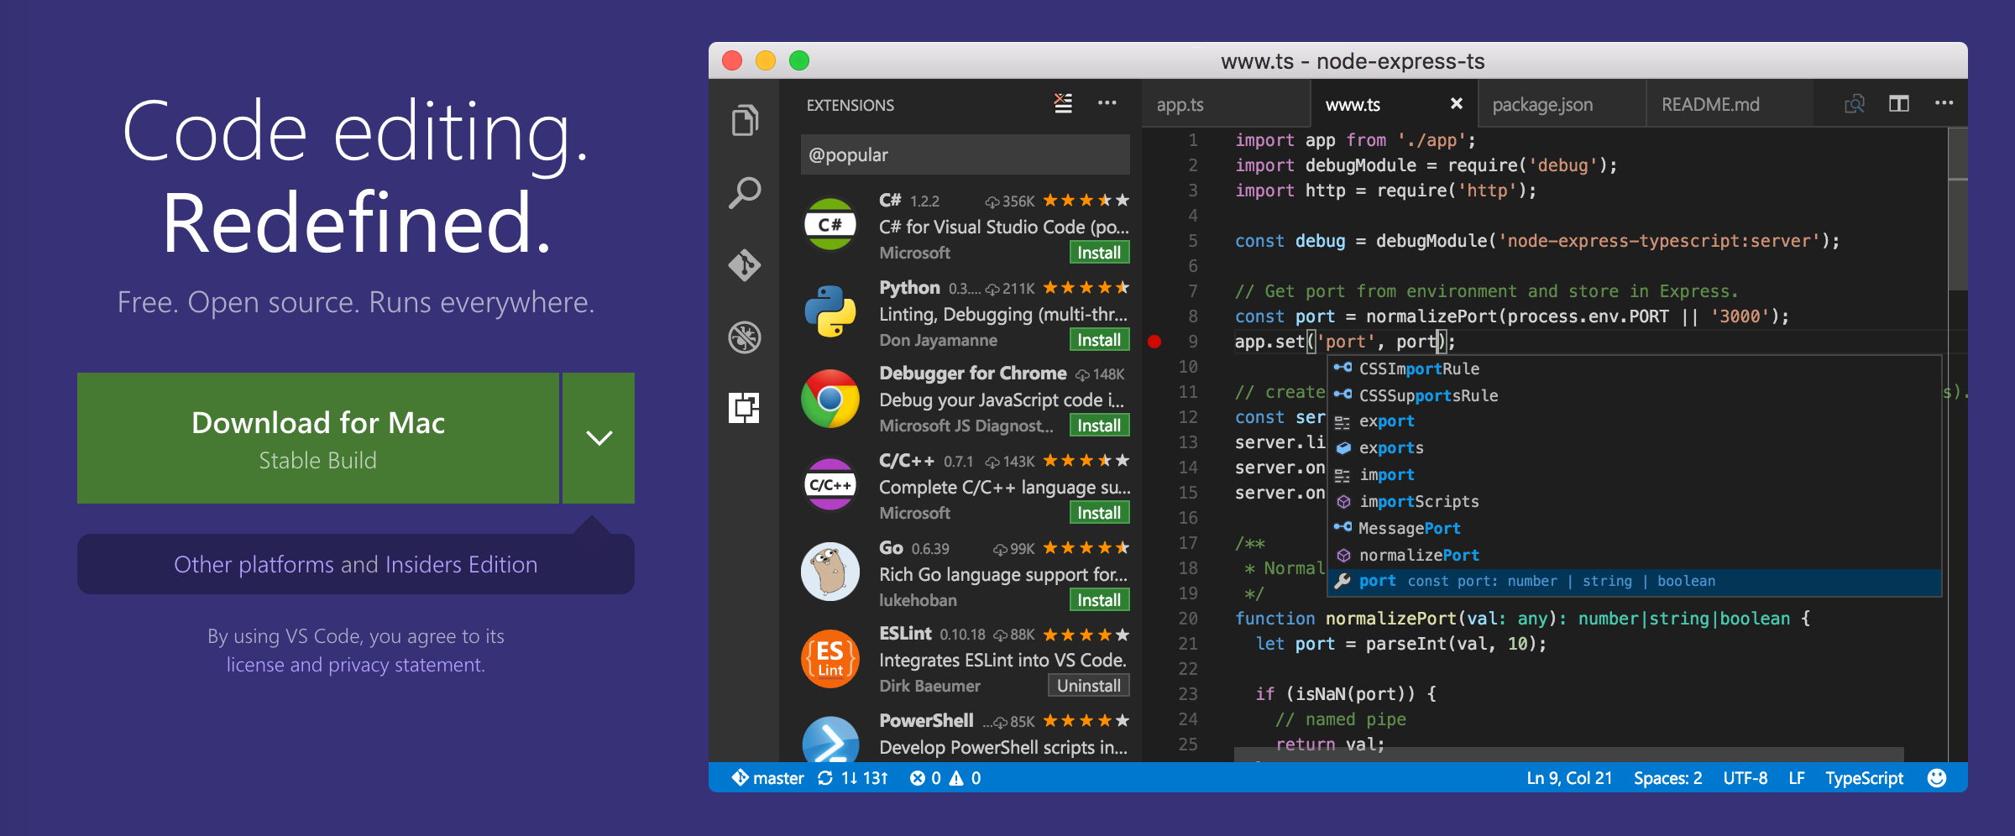Click line number 20 in gutter
Image resolution: width=2015 pixels, height=836 pixels.
point(1188,619)
